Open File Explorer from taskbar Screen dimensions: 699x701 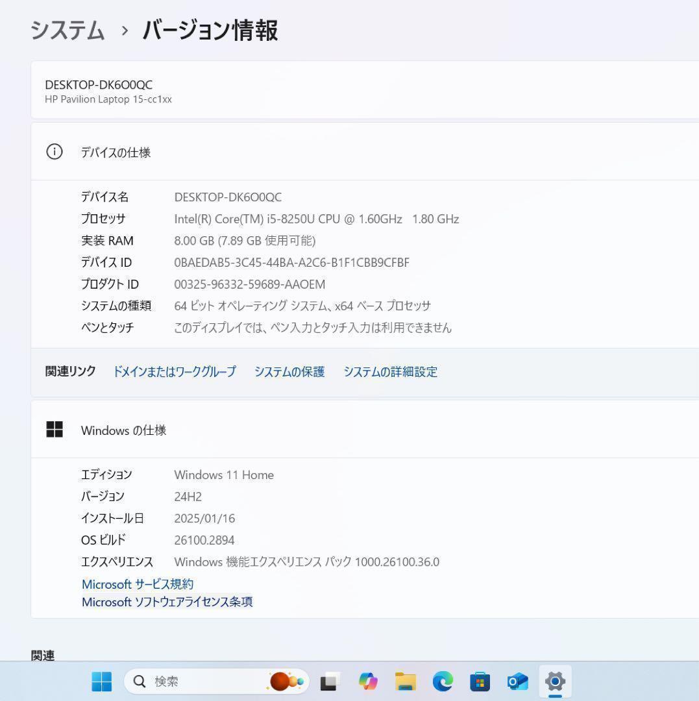tap(406, 682)
